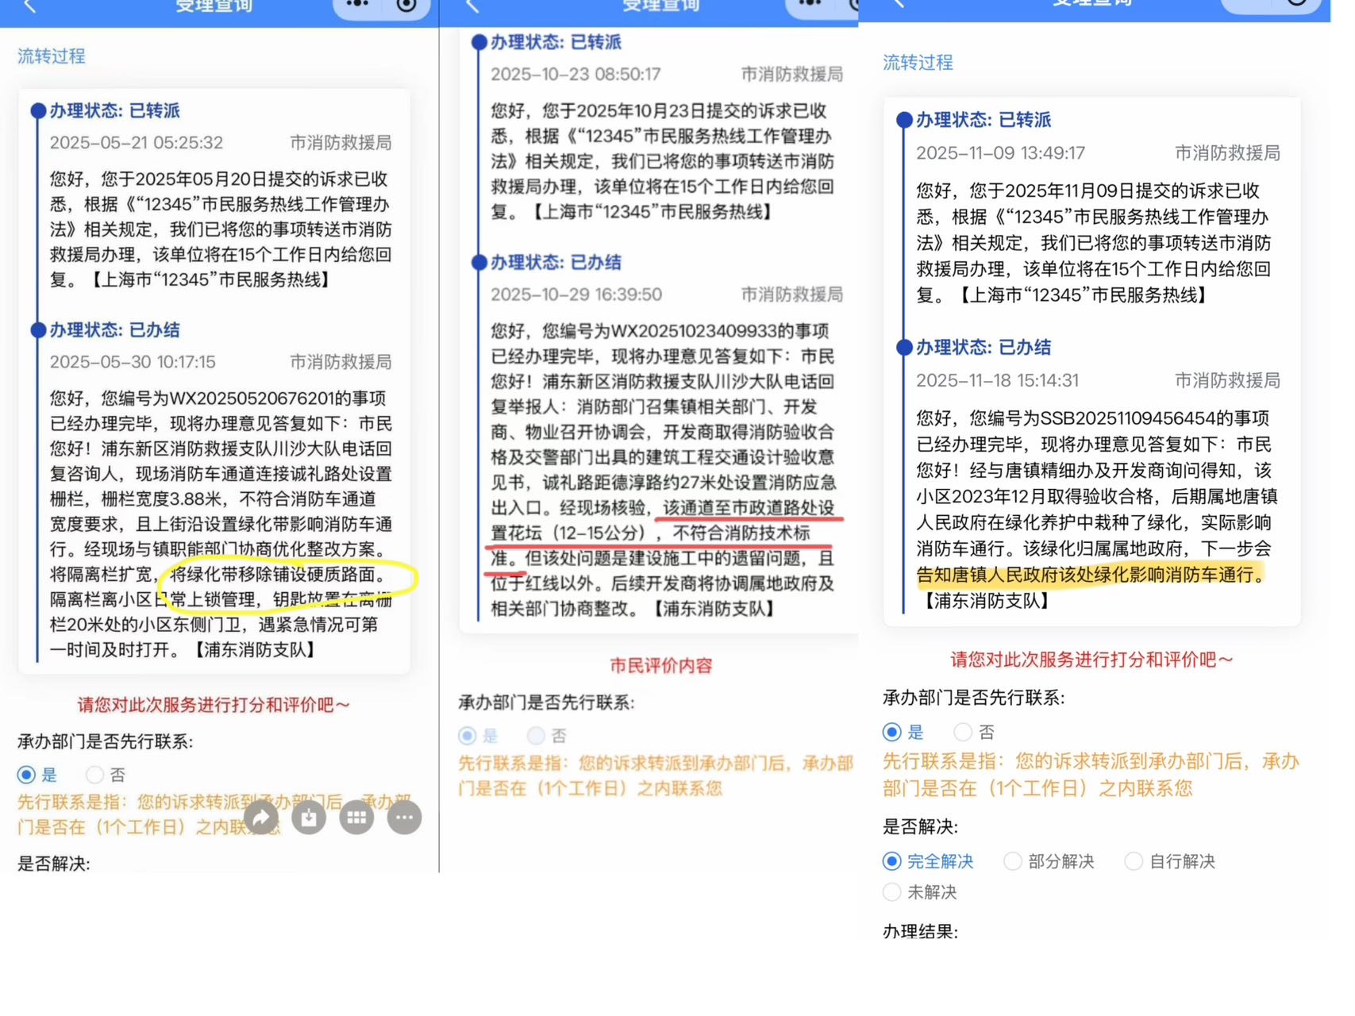The height and width of the screenshot is (1016, 1355).
Task: Select 完全解决 resolution option
Action: [892, 861]
